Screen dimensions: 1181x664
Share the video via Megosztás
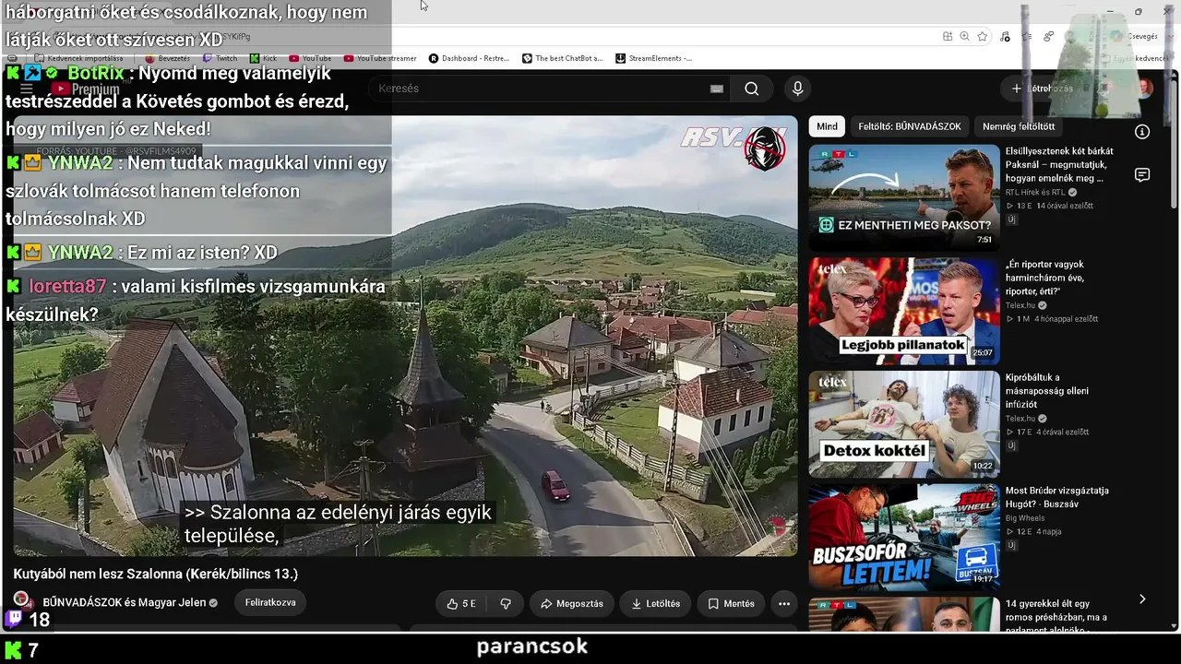tap(572, 604)
